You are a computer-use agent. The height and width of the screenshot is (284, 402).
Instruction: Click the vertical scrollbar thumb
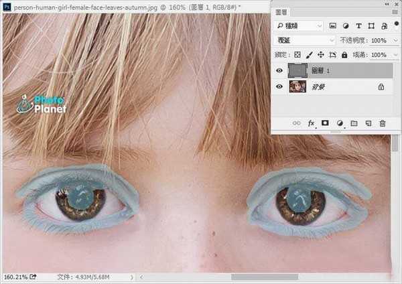395,143
